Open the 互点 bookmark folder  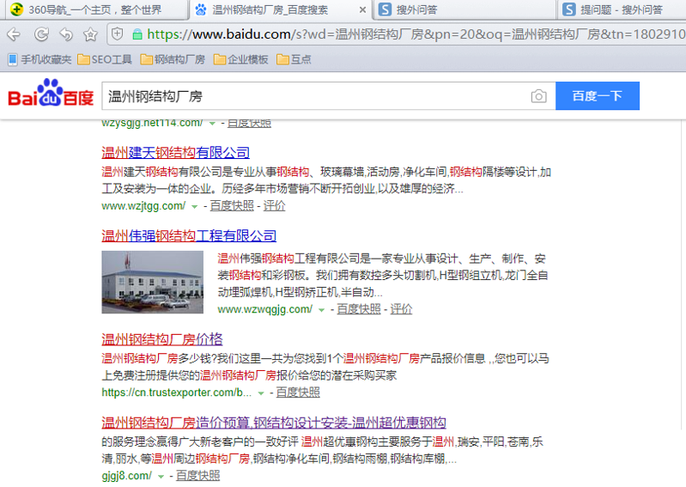[294, 59]
